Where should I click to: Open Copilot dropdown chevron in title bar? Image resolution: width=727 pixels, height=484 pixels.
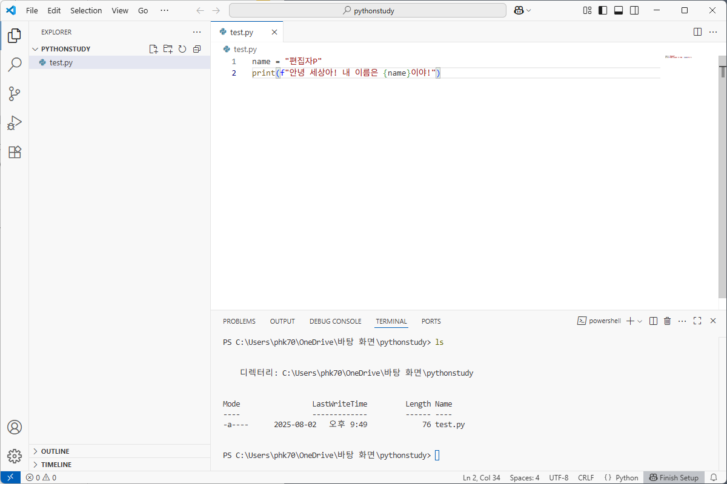coord(529,10)
